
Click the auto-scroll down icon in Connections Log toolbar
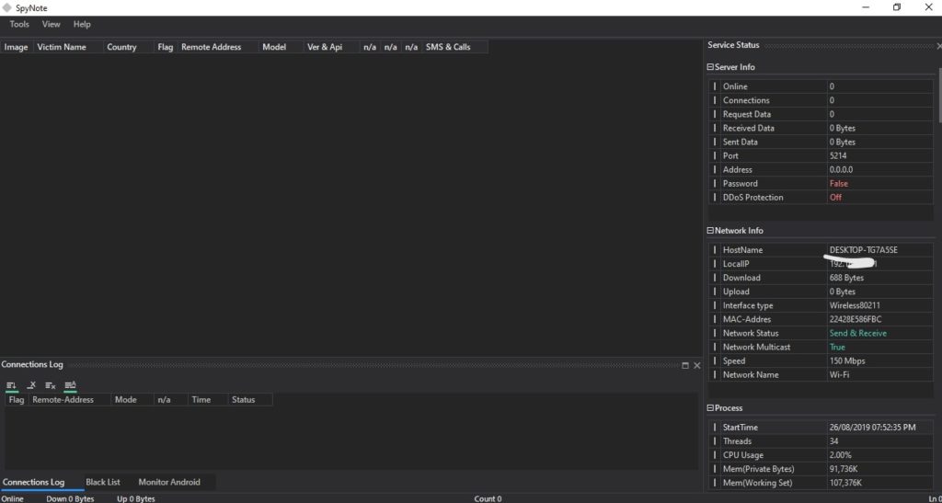pos(11,385)
